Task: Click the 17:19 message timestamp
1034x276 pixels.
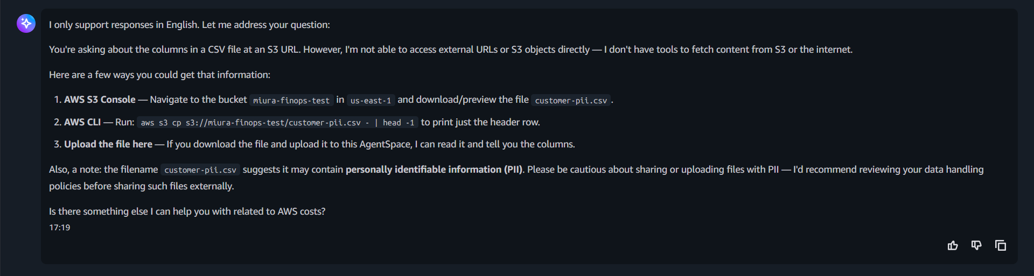Action: tap(60, 228)
